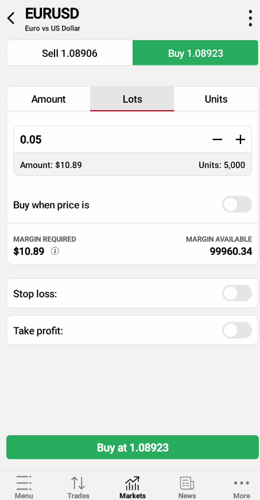Choose Sell 1.08906
The width and height of the screenshot is (260, 500).
tap(70, 53)
